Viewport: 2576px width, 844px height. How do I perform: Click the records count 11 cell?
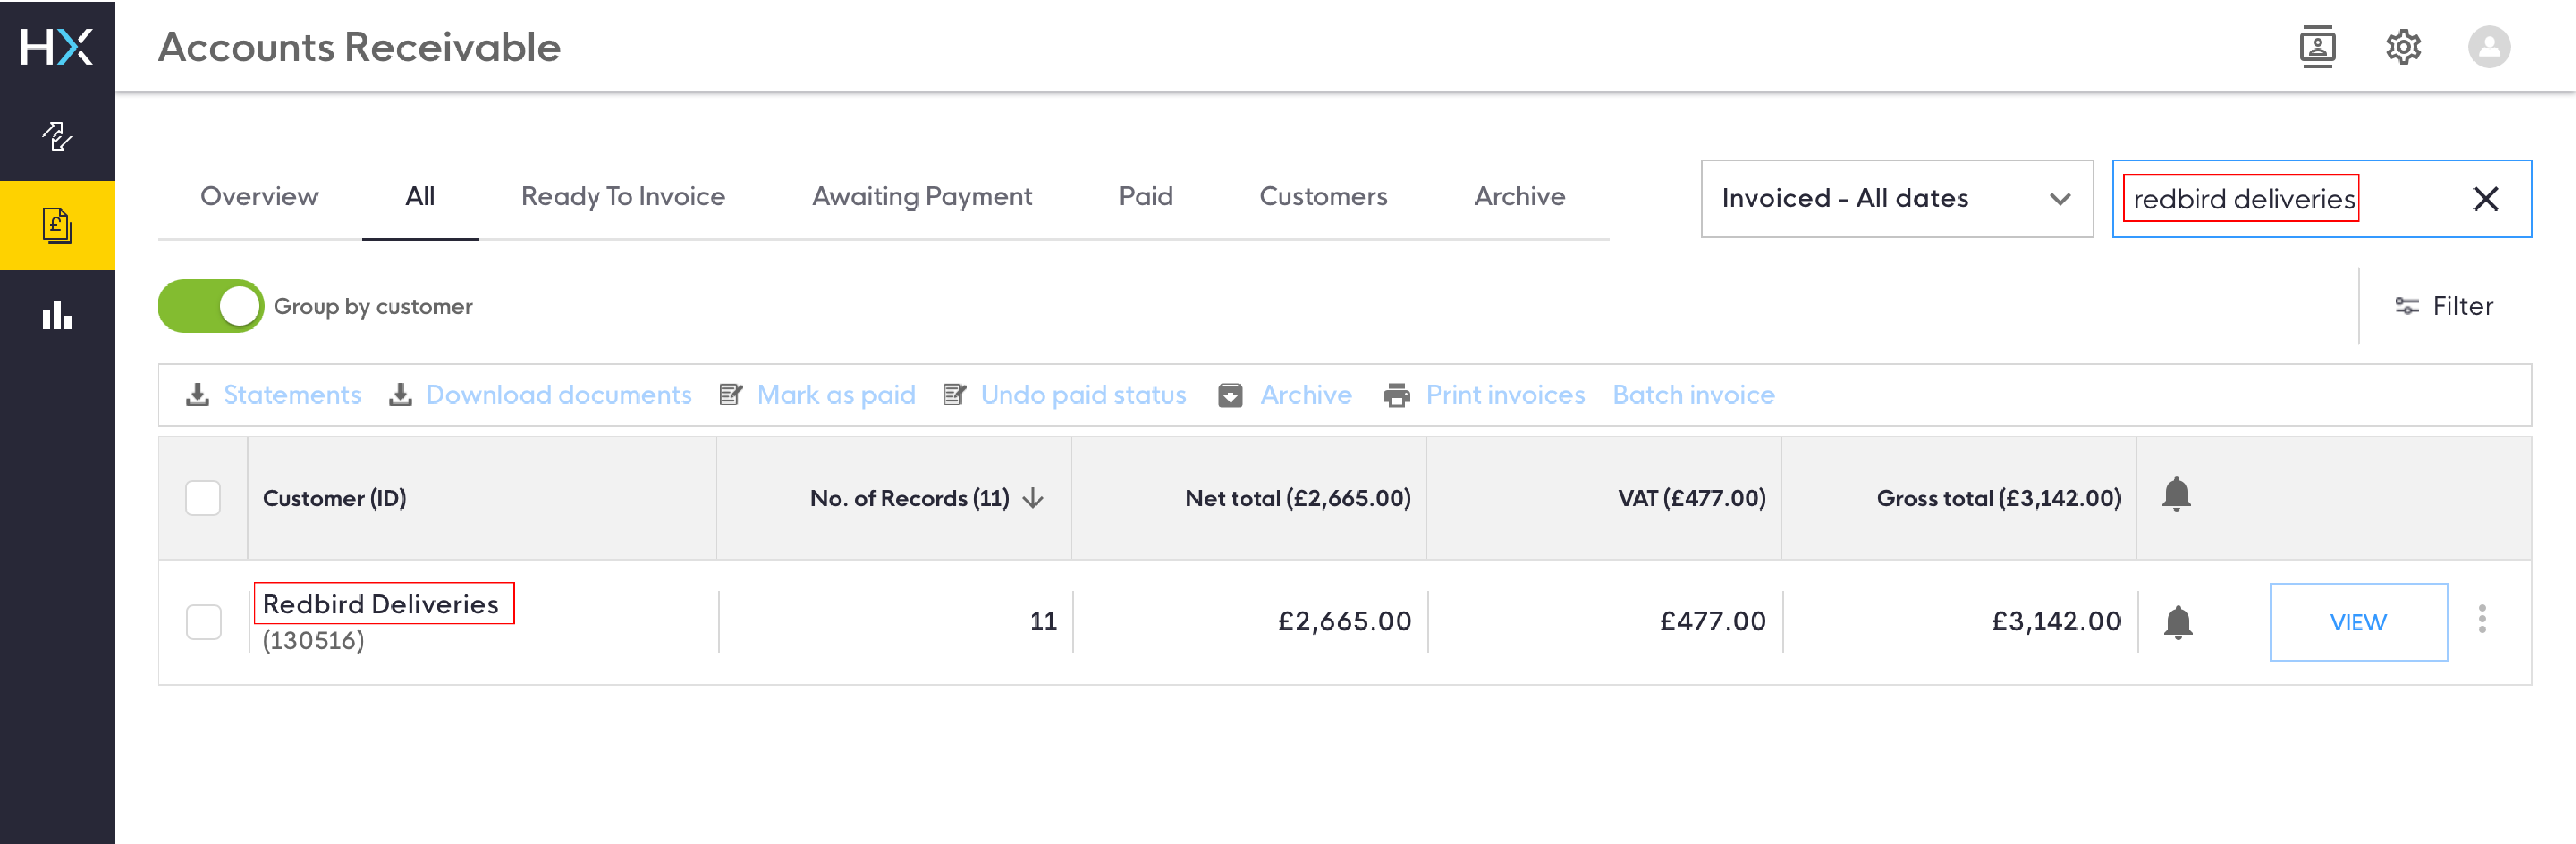(x=1043, y=621)
